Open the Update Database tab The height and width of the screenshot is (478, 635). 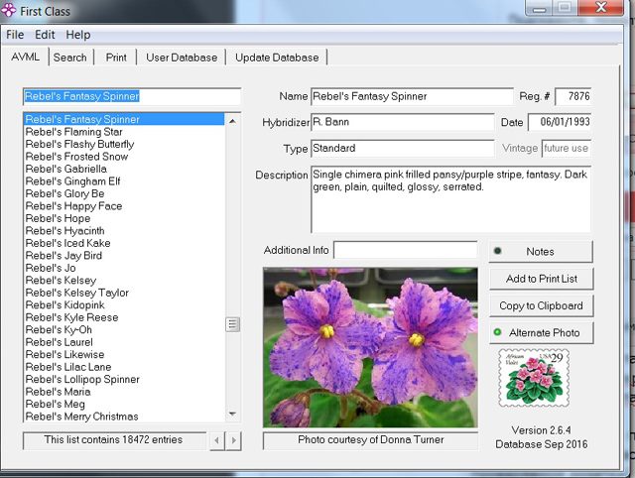277,58
